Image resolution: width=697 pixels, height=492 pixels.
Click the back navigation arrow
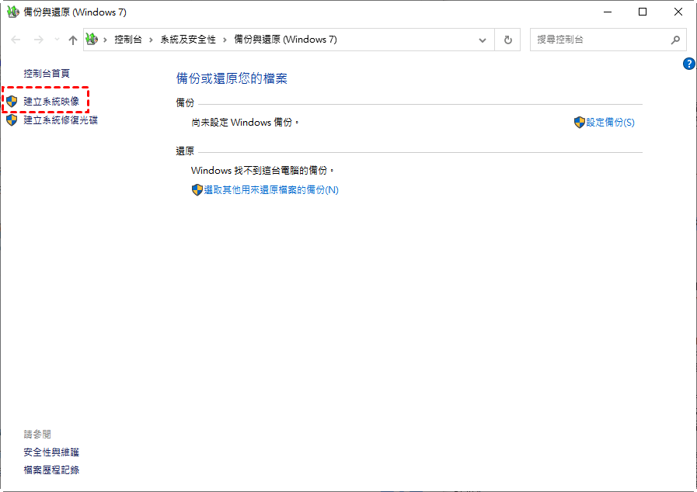click(16, 40)
